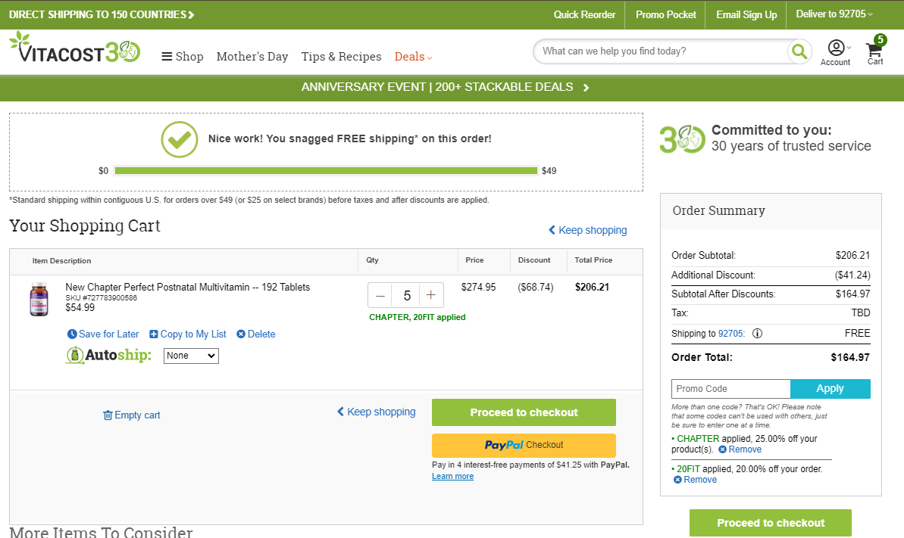Remove the 20FIT promo code
Viewport: 904px width, 538px height.
pos(696,480)
